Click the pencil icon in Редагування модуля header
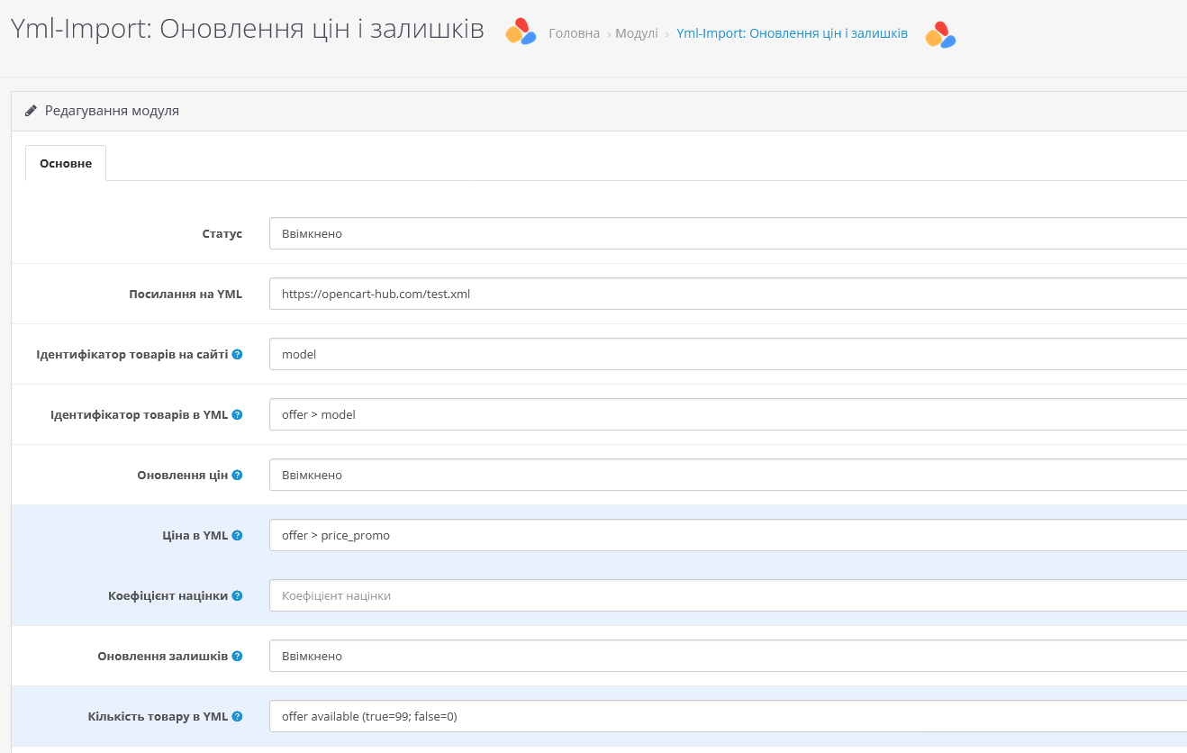 [32, 110]
